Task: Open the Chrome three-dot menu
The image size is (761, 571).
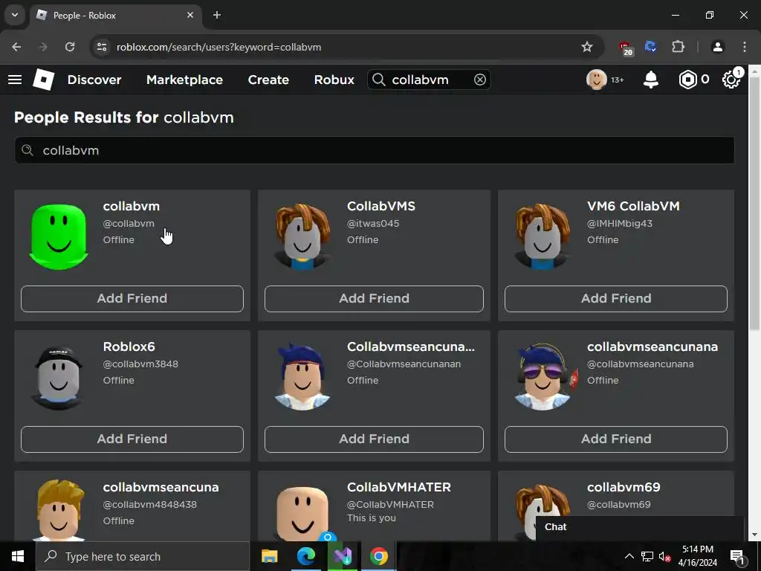Action: click(745, 47)
